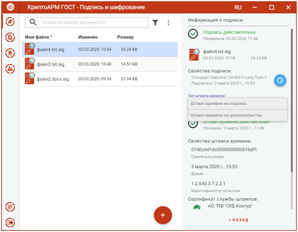Click the АО "ПФ "СКБ Контур" certificate entry

(x=230, y=206)
